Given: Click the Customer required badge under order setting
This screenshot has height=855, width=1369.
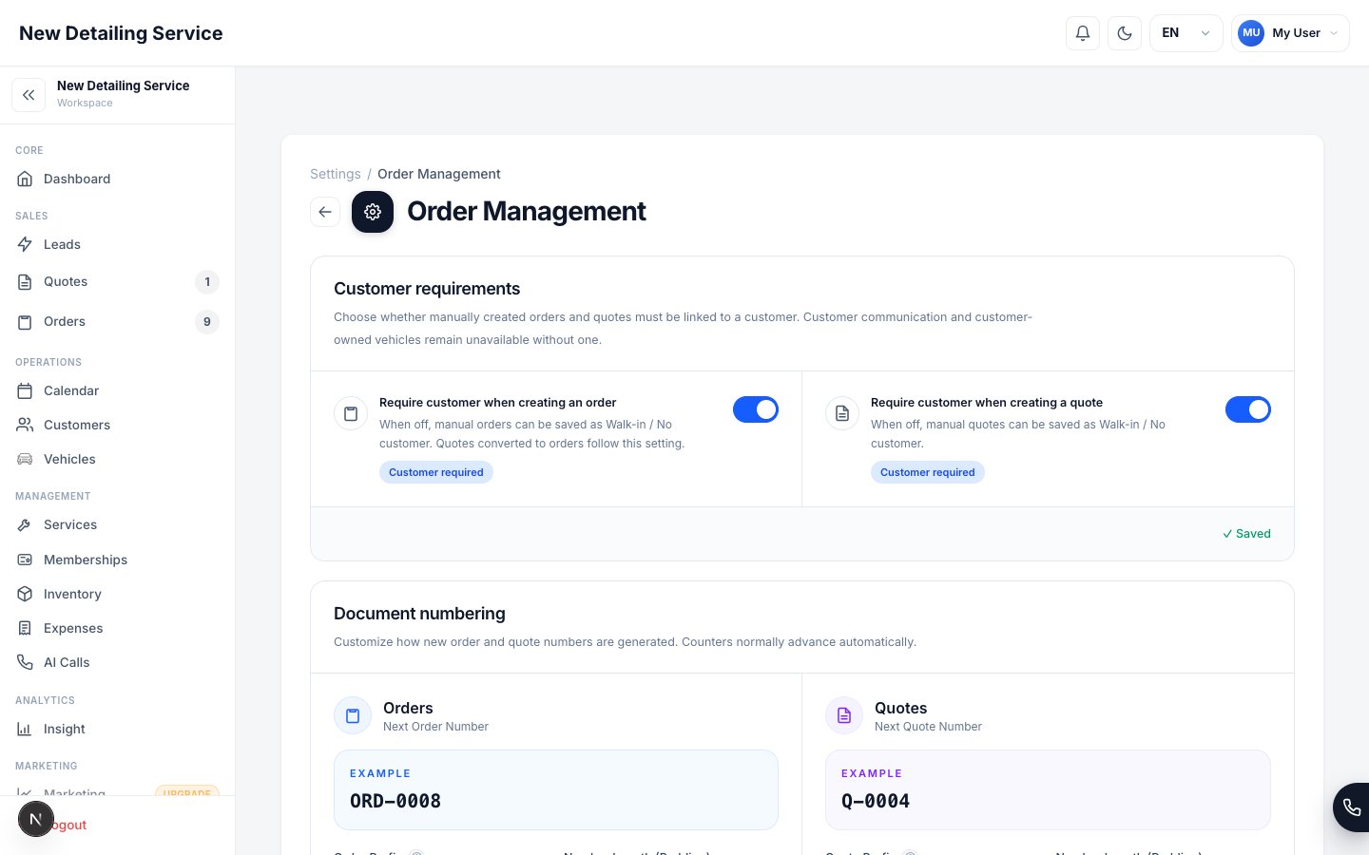Looking at the screenshot, I should pos(436,472).
